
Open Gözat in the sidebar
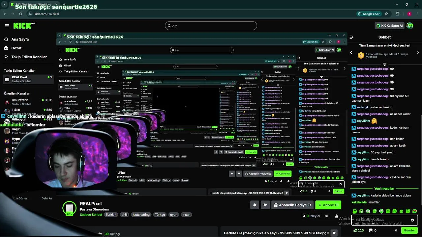pyautogui.click(x=13, y=48)
